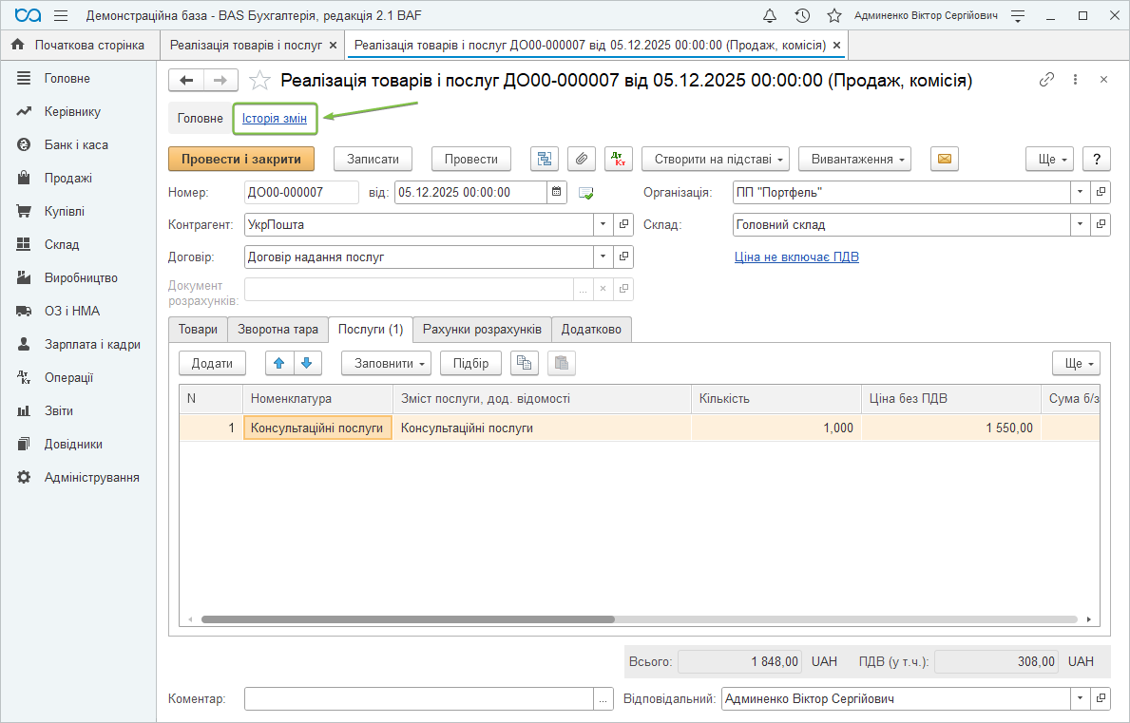Open Продажі section in sidebar
The height and width of the screenshot is (723, 1130).
pos(68,179)
